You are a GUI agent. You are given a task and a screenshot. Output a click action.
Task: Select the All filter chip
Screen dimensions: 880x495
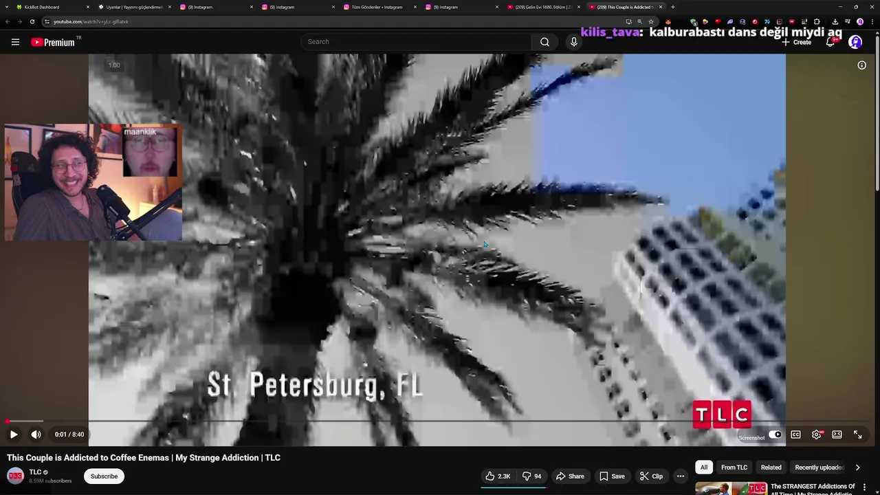tap(704, 467)
